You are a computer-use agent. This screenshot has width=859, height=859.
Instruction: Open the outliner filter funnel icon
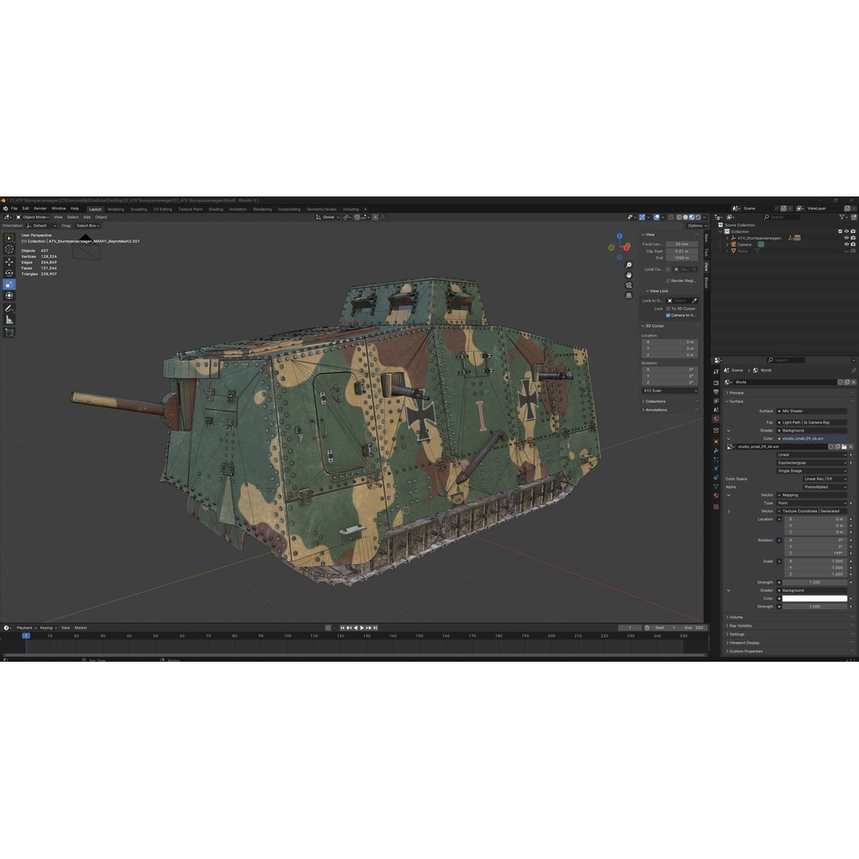coord(843,216)
